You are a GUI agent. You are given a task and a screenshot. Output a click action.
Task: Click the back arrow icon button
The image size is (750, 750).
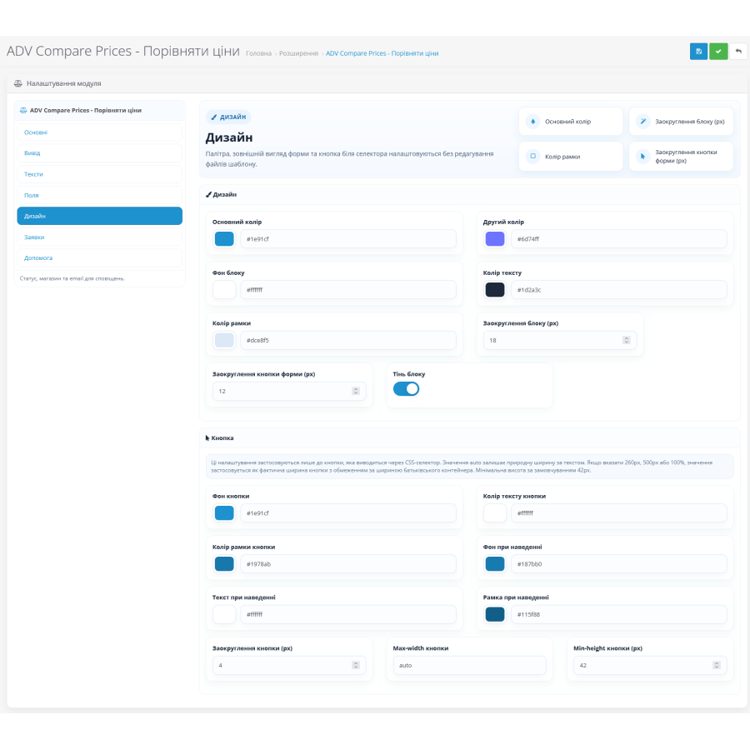[738, 51]
